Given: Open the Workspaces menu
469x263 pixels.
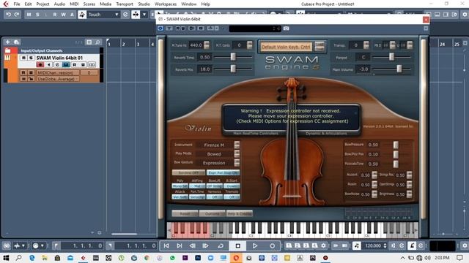Looking at the screenshot, I should [x=166, y=4].
